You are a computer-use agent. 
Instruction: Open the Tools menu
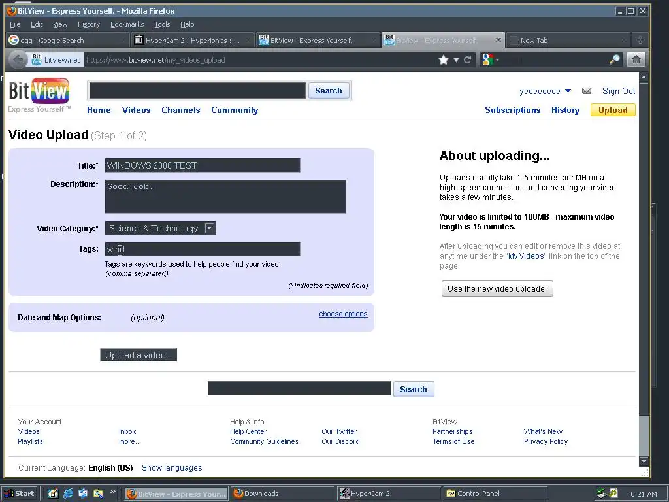(x=162, y=24)
